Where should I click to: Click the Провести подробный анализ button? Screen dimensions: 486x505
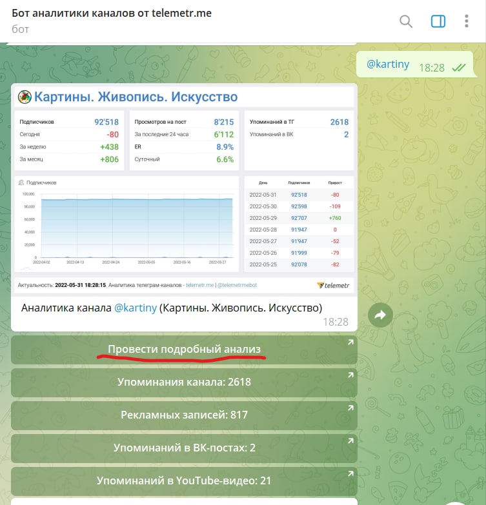coord(184,350)
